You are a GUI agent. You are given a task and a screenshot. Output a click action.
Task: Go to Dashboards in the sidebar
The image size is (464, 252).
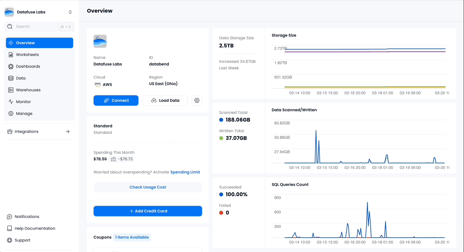(39, 66)
